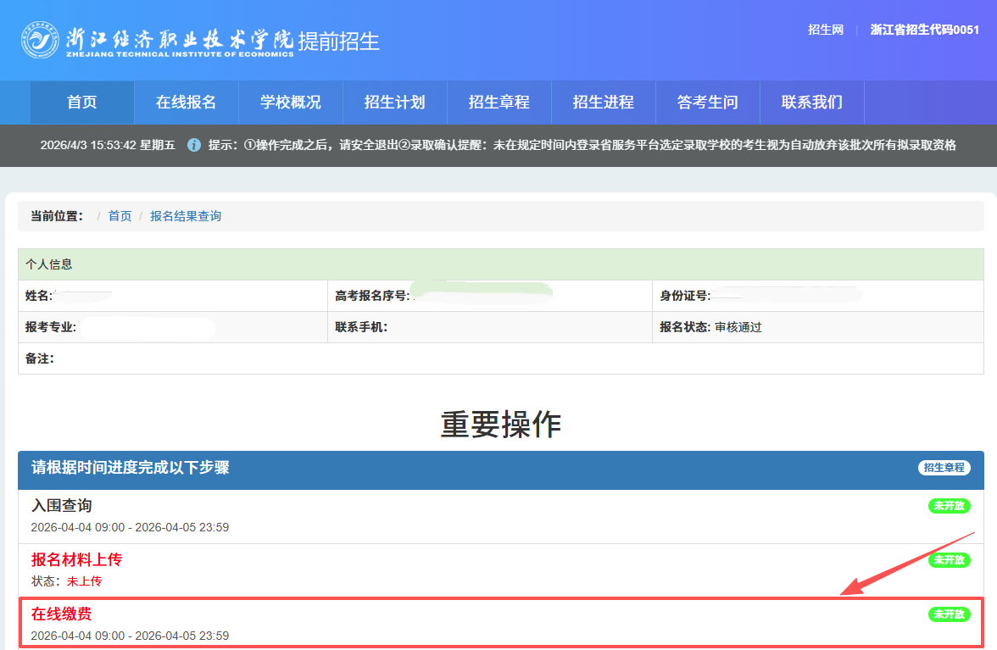This screenshot has width=997, height=650.
Task: Click 未开放 badge in 入围查询 row
Action: (x=949, y=506)
